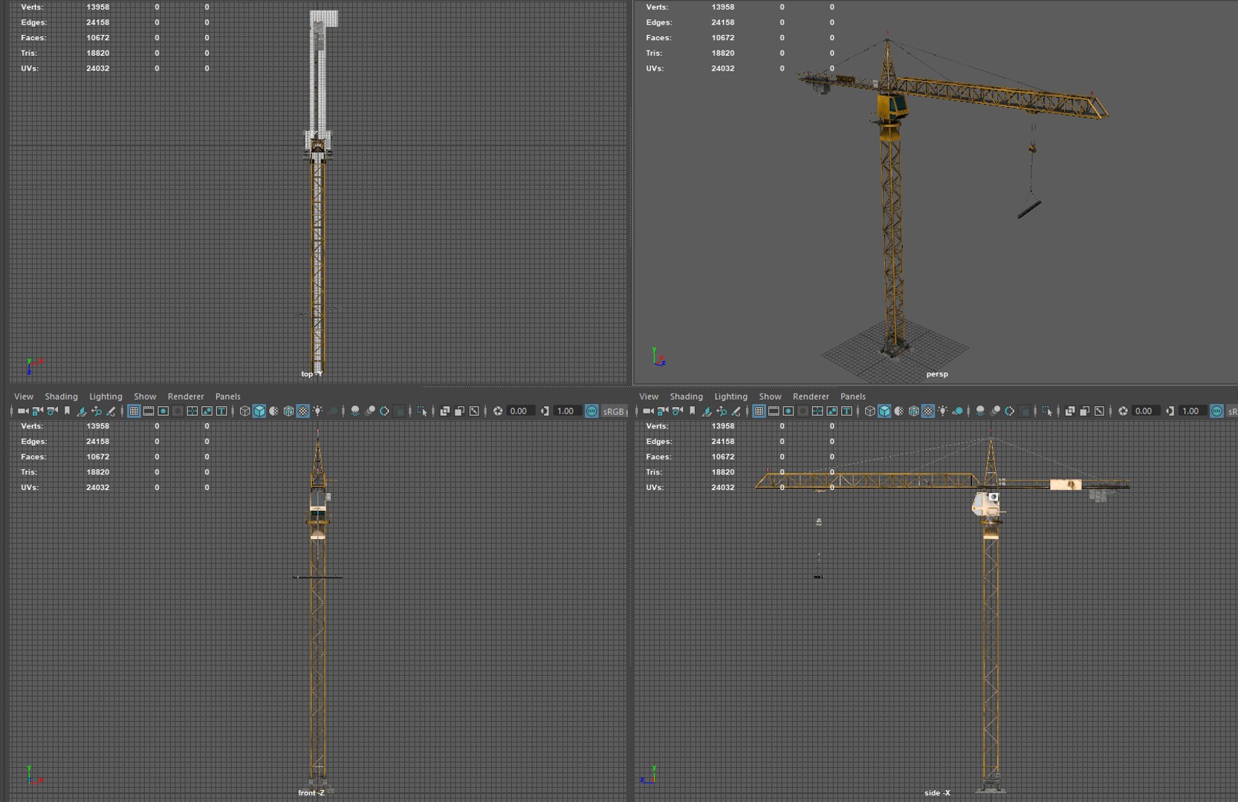
Task: Click Exposure reset icon in front-Z panel toolbar
Action: (x=497, y=411)
